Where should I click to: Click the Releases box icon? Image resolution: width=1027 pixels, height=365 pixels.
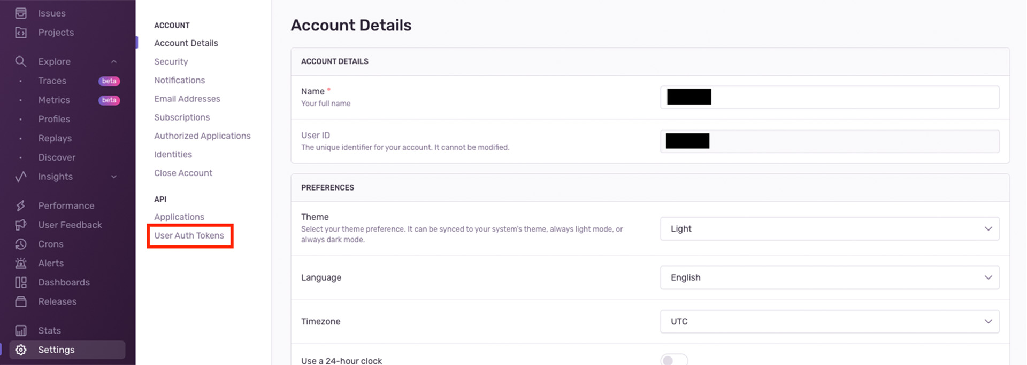(x=21, y=301)
